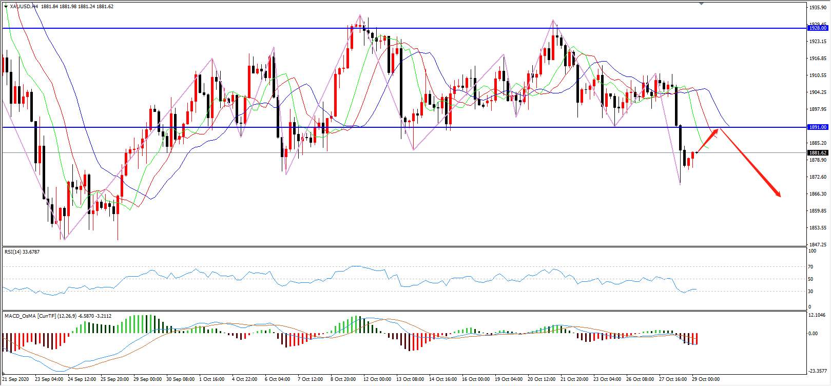Click the 29 Oct 00:00 time label

tap(706, 379)
